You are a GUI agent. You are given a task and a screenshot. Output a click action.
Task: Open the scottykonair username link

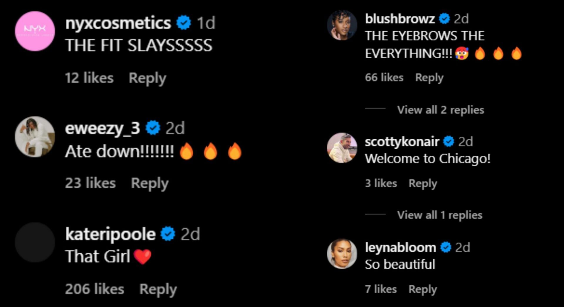pos(402,142)
